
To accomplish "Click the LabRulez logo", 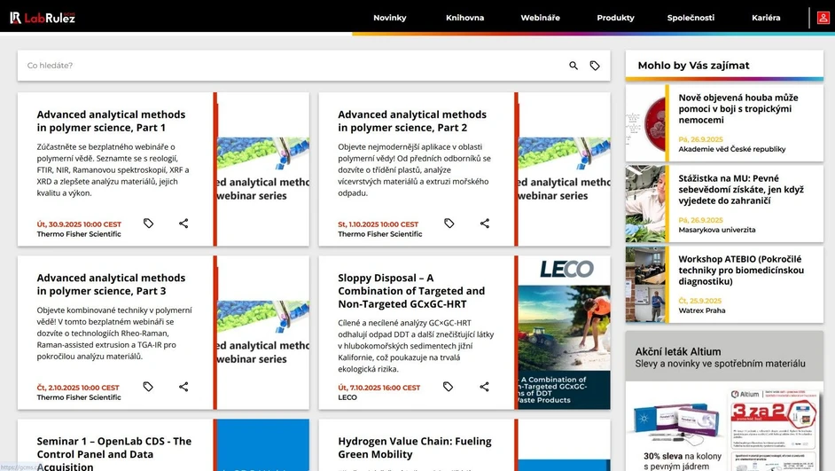I will (x=43, y=18).
